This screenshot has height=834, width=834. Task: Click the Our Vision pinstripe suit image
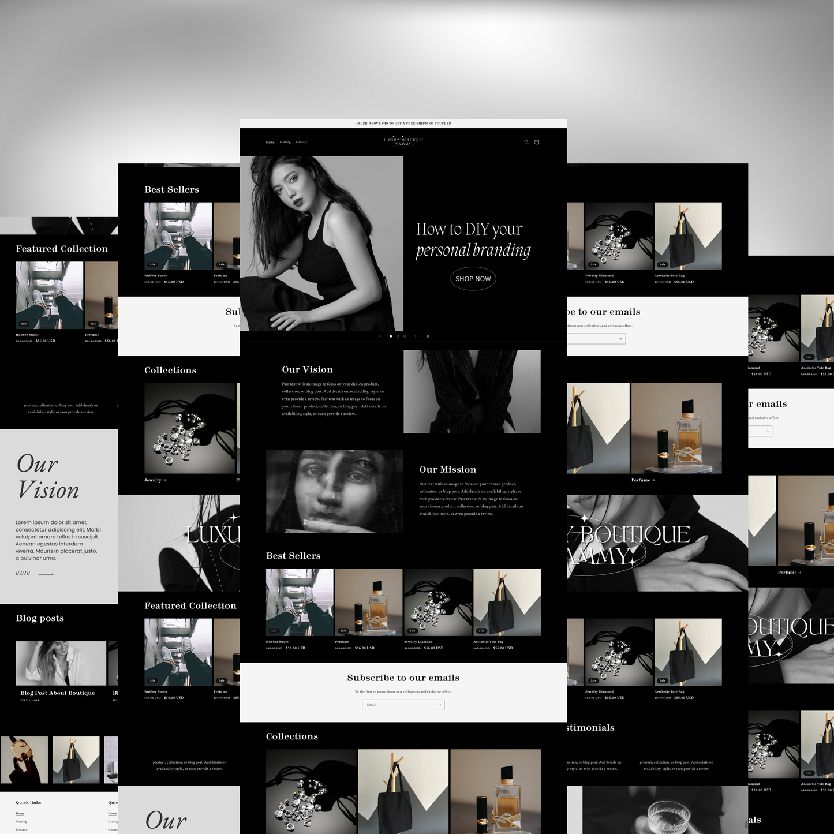tap(472, 391)
